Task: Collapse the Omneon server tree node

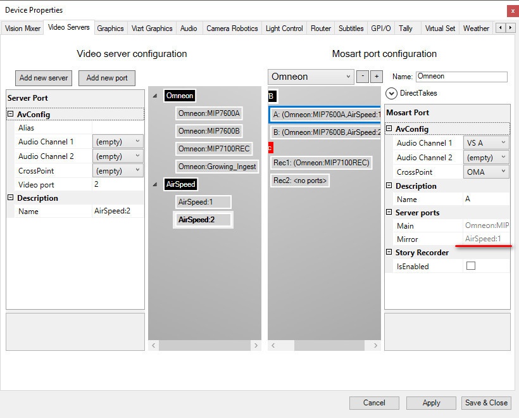Action: pyautogui.click(x=156, y=96)
